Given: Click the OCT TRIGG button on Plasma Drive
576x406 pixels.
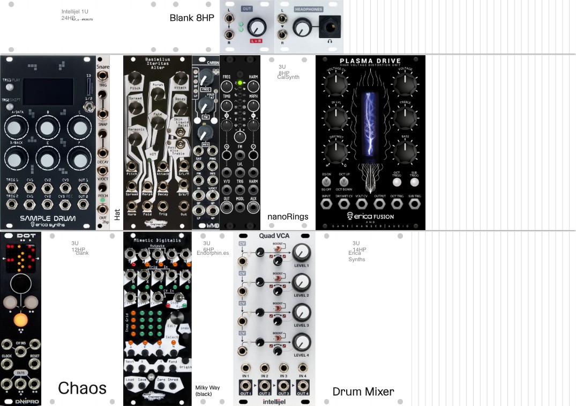Looking at the screenshot, I should coord(397,182).
